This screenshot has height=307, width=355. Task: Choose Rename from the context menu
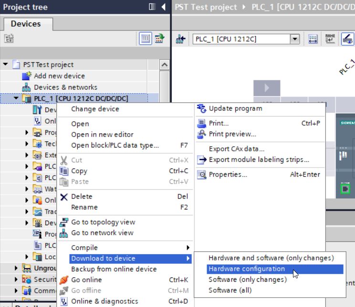coord(84,208)
